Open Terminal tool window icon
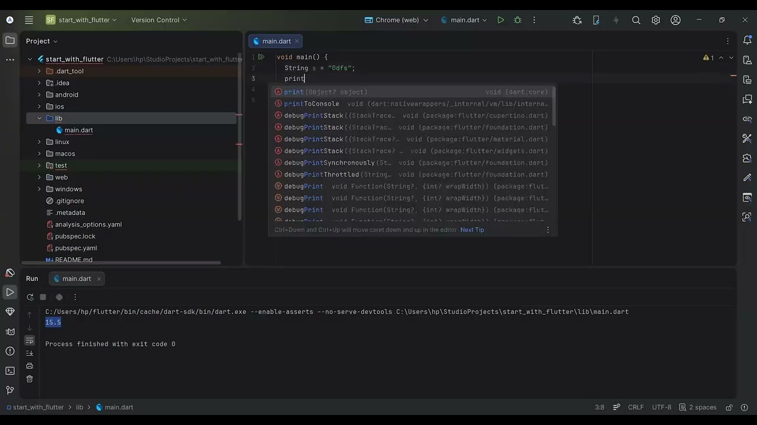Viewport: 757px width, 425px height. 10,371
